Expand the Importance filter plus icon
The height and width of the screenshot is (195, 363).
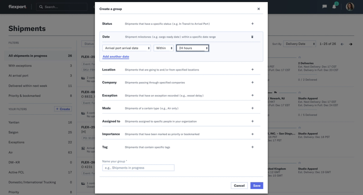(x=252, y=134)
